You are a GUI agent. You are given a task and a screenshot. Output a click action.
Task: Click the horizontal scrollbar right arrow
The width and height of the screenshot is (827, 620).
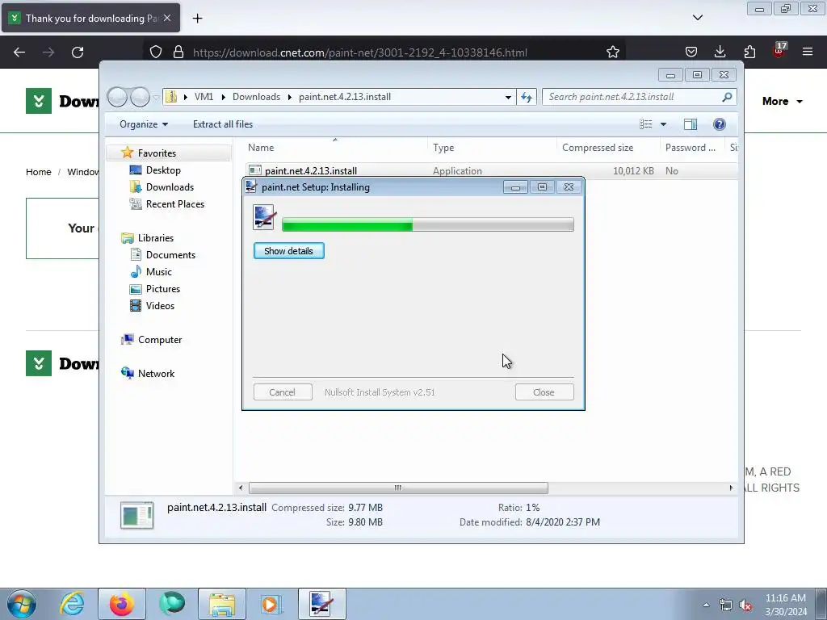click(x=731, y=488)
